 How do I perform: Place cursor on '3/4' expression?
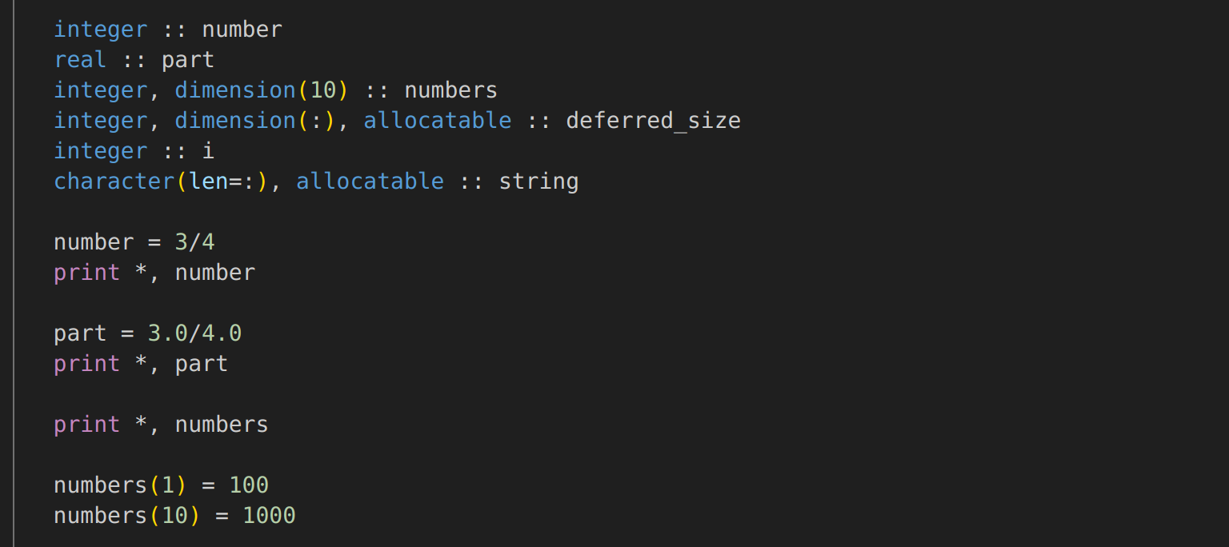tap(194, 242)
